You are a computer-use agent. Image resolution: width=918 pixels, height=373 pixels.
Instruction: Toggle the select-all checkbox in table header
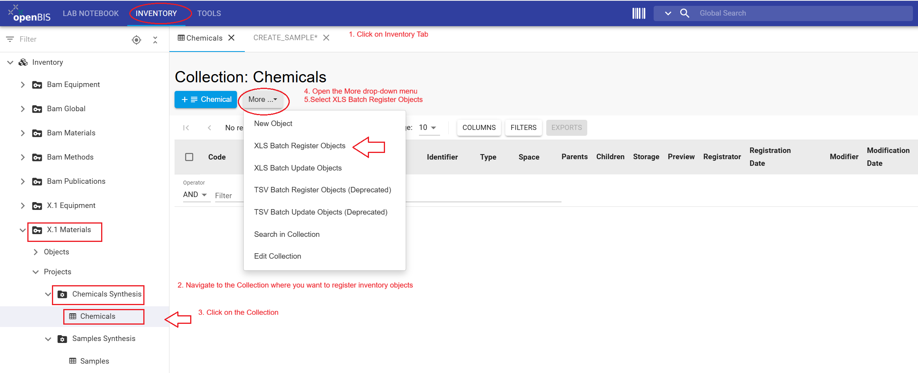(189, 157)
